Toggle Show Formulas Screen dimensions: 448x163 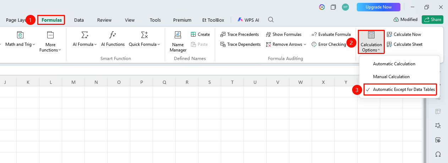[284, 34]
